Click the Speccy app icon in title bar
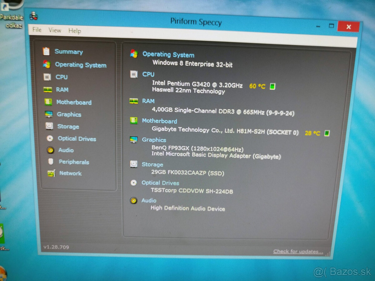Screen dimensions: 375x281 (33, 17)
